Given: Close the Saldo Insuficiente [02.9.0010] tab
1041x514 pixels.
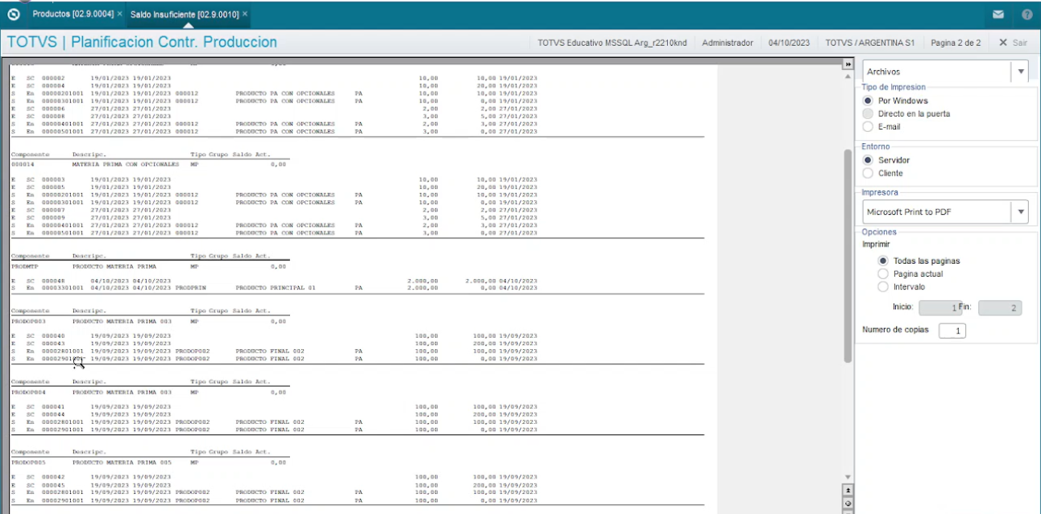Looking at the screenshot, I should [x=245, y=14].
